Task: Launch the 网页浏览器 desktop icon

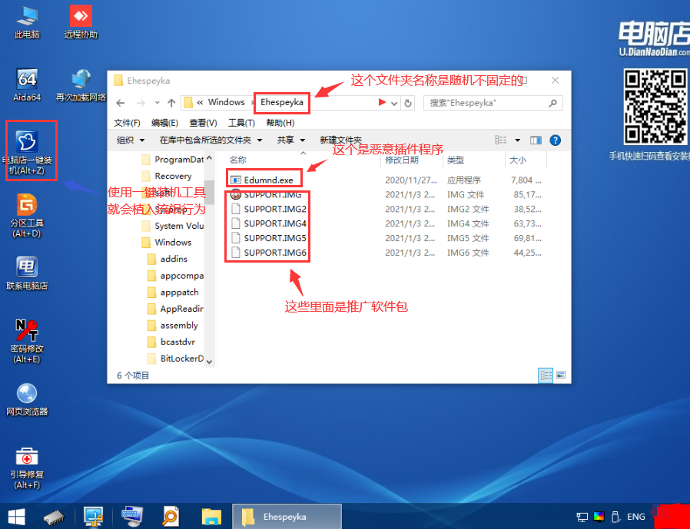Action: coord(27,398)
